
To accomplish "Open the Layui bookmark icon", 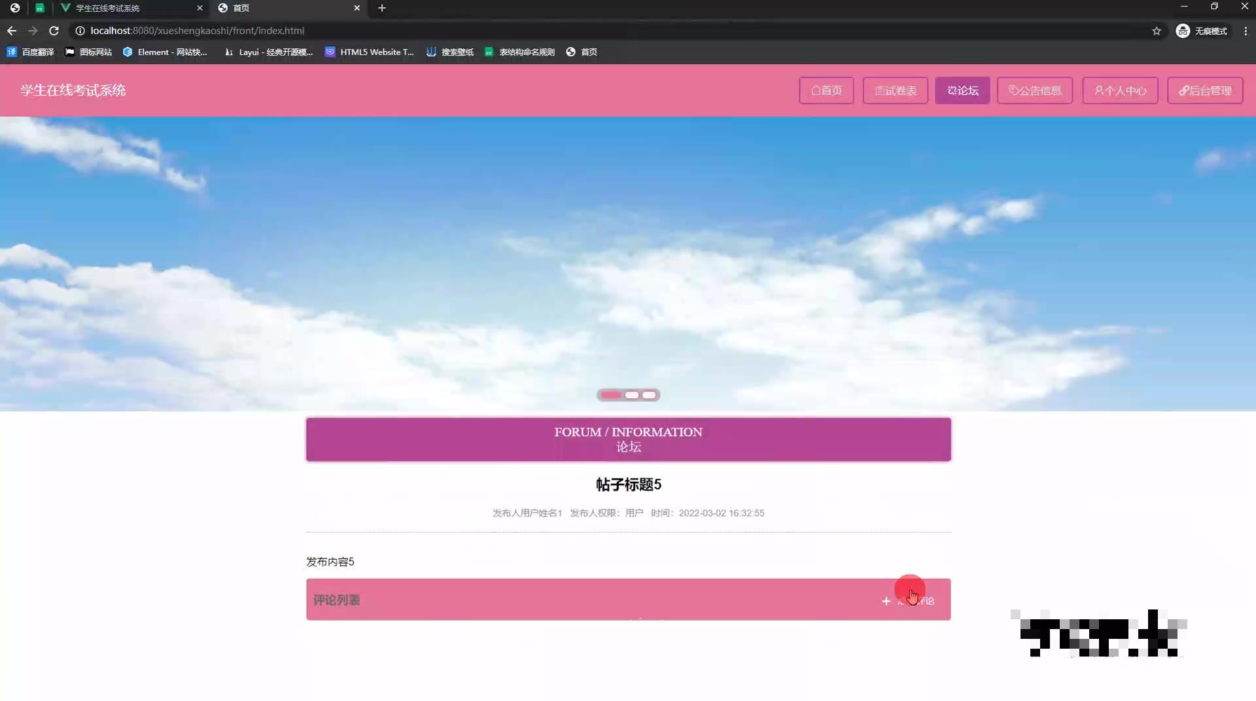I will [228, 52].
